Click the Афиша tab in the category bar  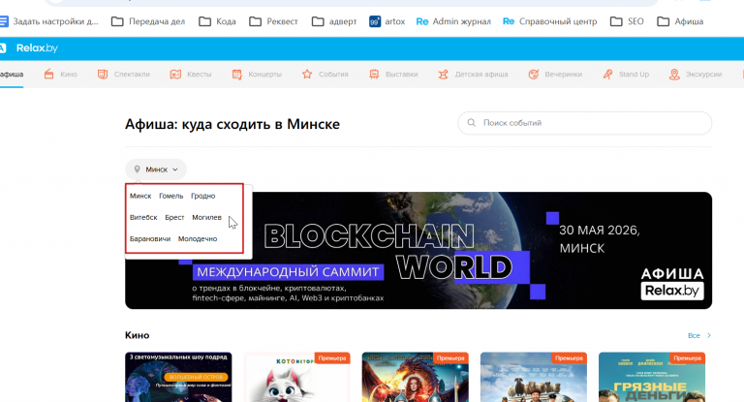point(12,75)
